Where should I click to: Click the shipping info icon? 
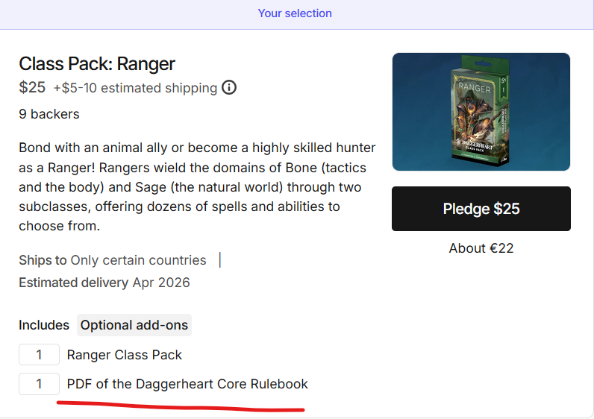(x=229, y=88)
